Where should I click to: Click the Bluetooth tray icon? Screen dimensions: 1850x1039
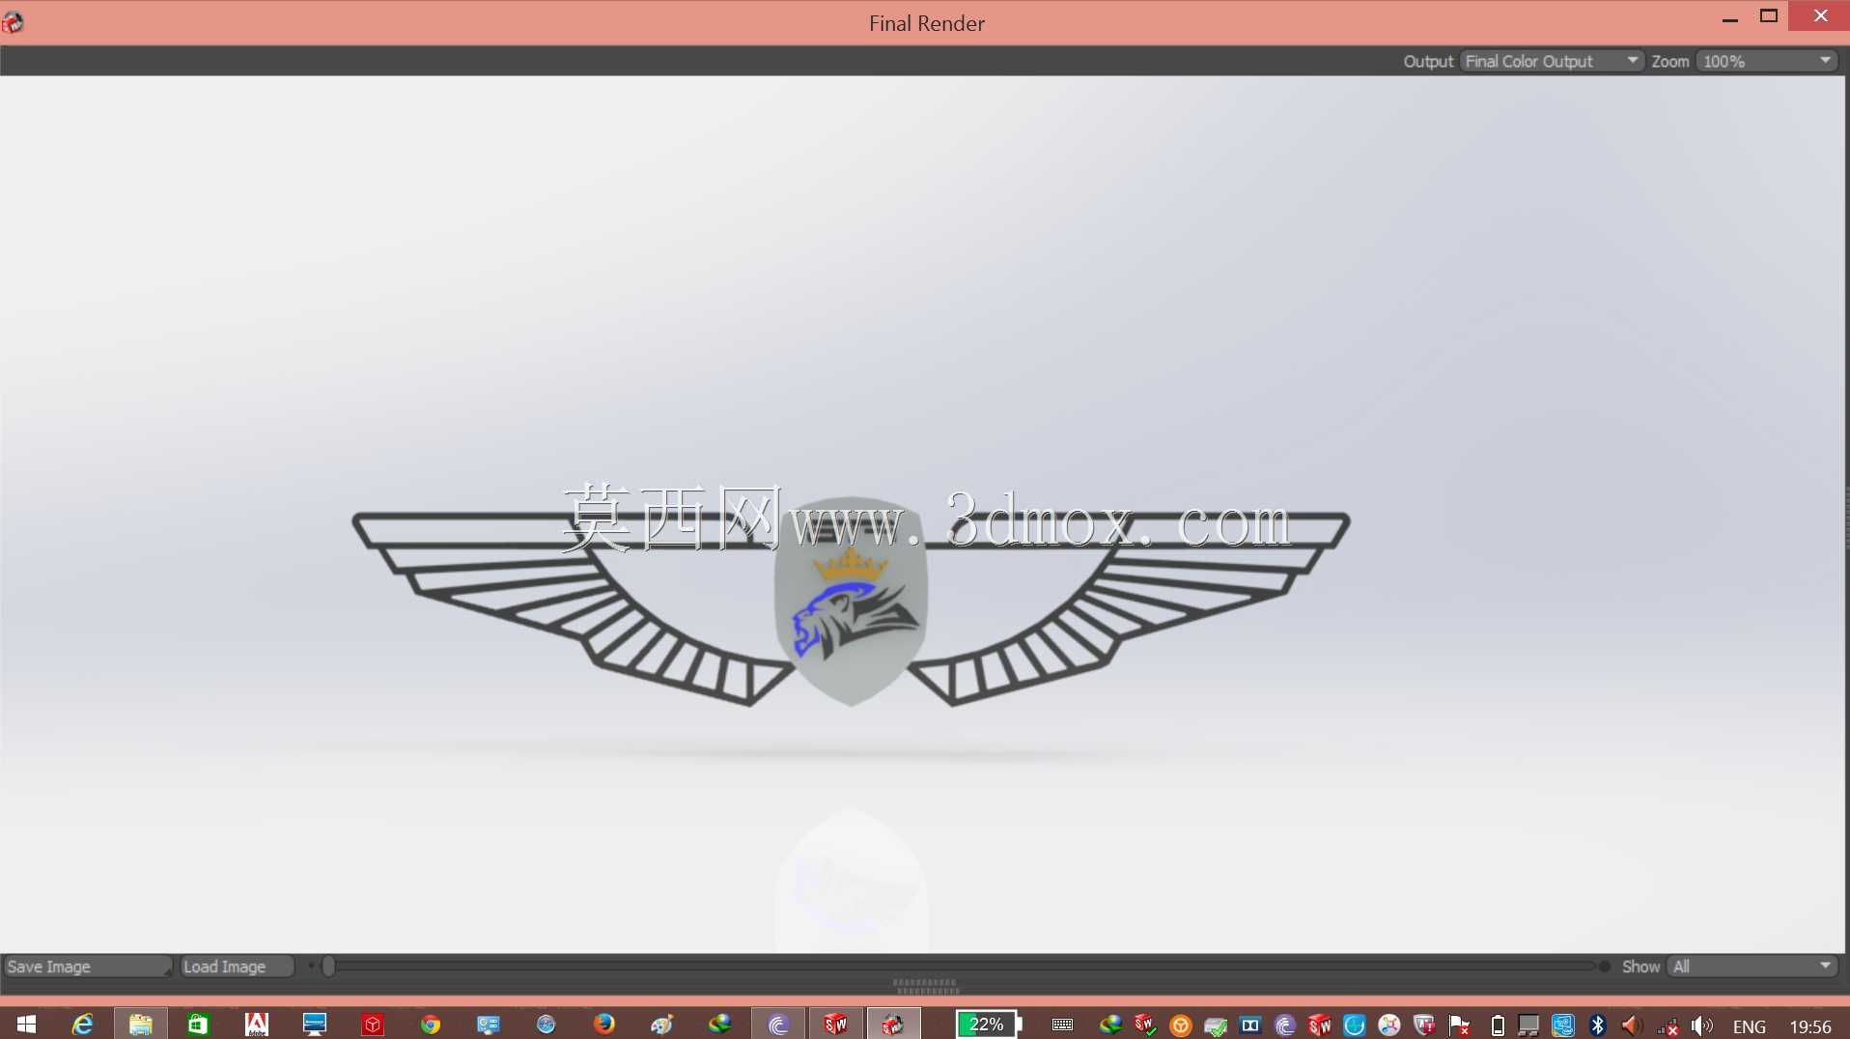(x=1598, y=1025)
